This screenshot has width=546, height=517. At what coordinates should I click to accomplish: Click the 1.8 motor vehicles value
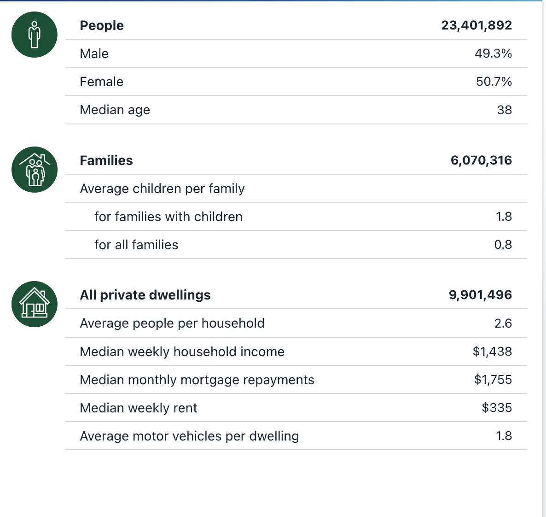click(x=504, y=436)
